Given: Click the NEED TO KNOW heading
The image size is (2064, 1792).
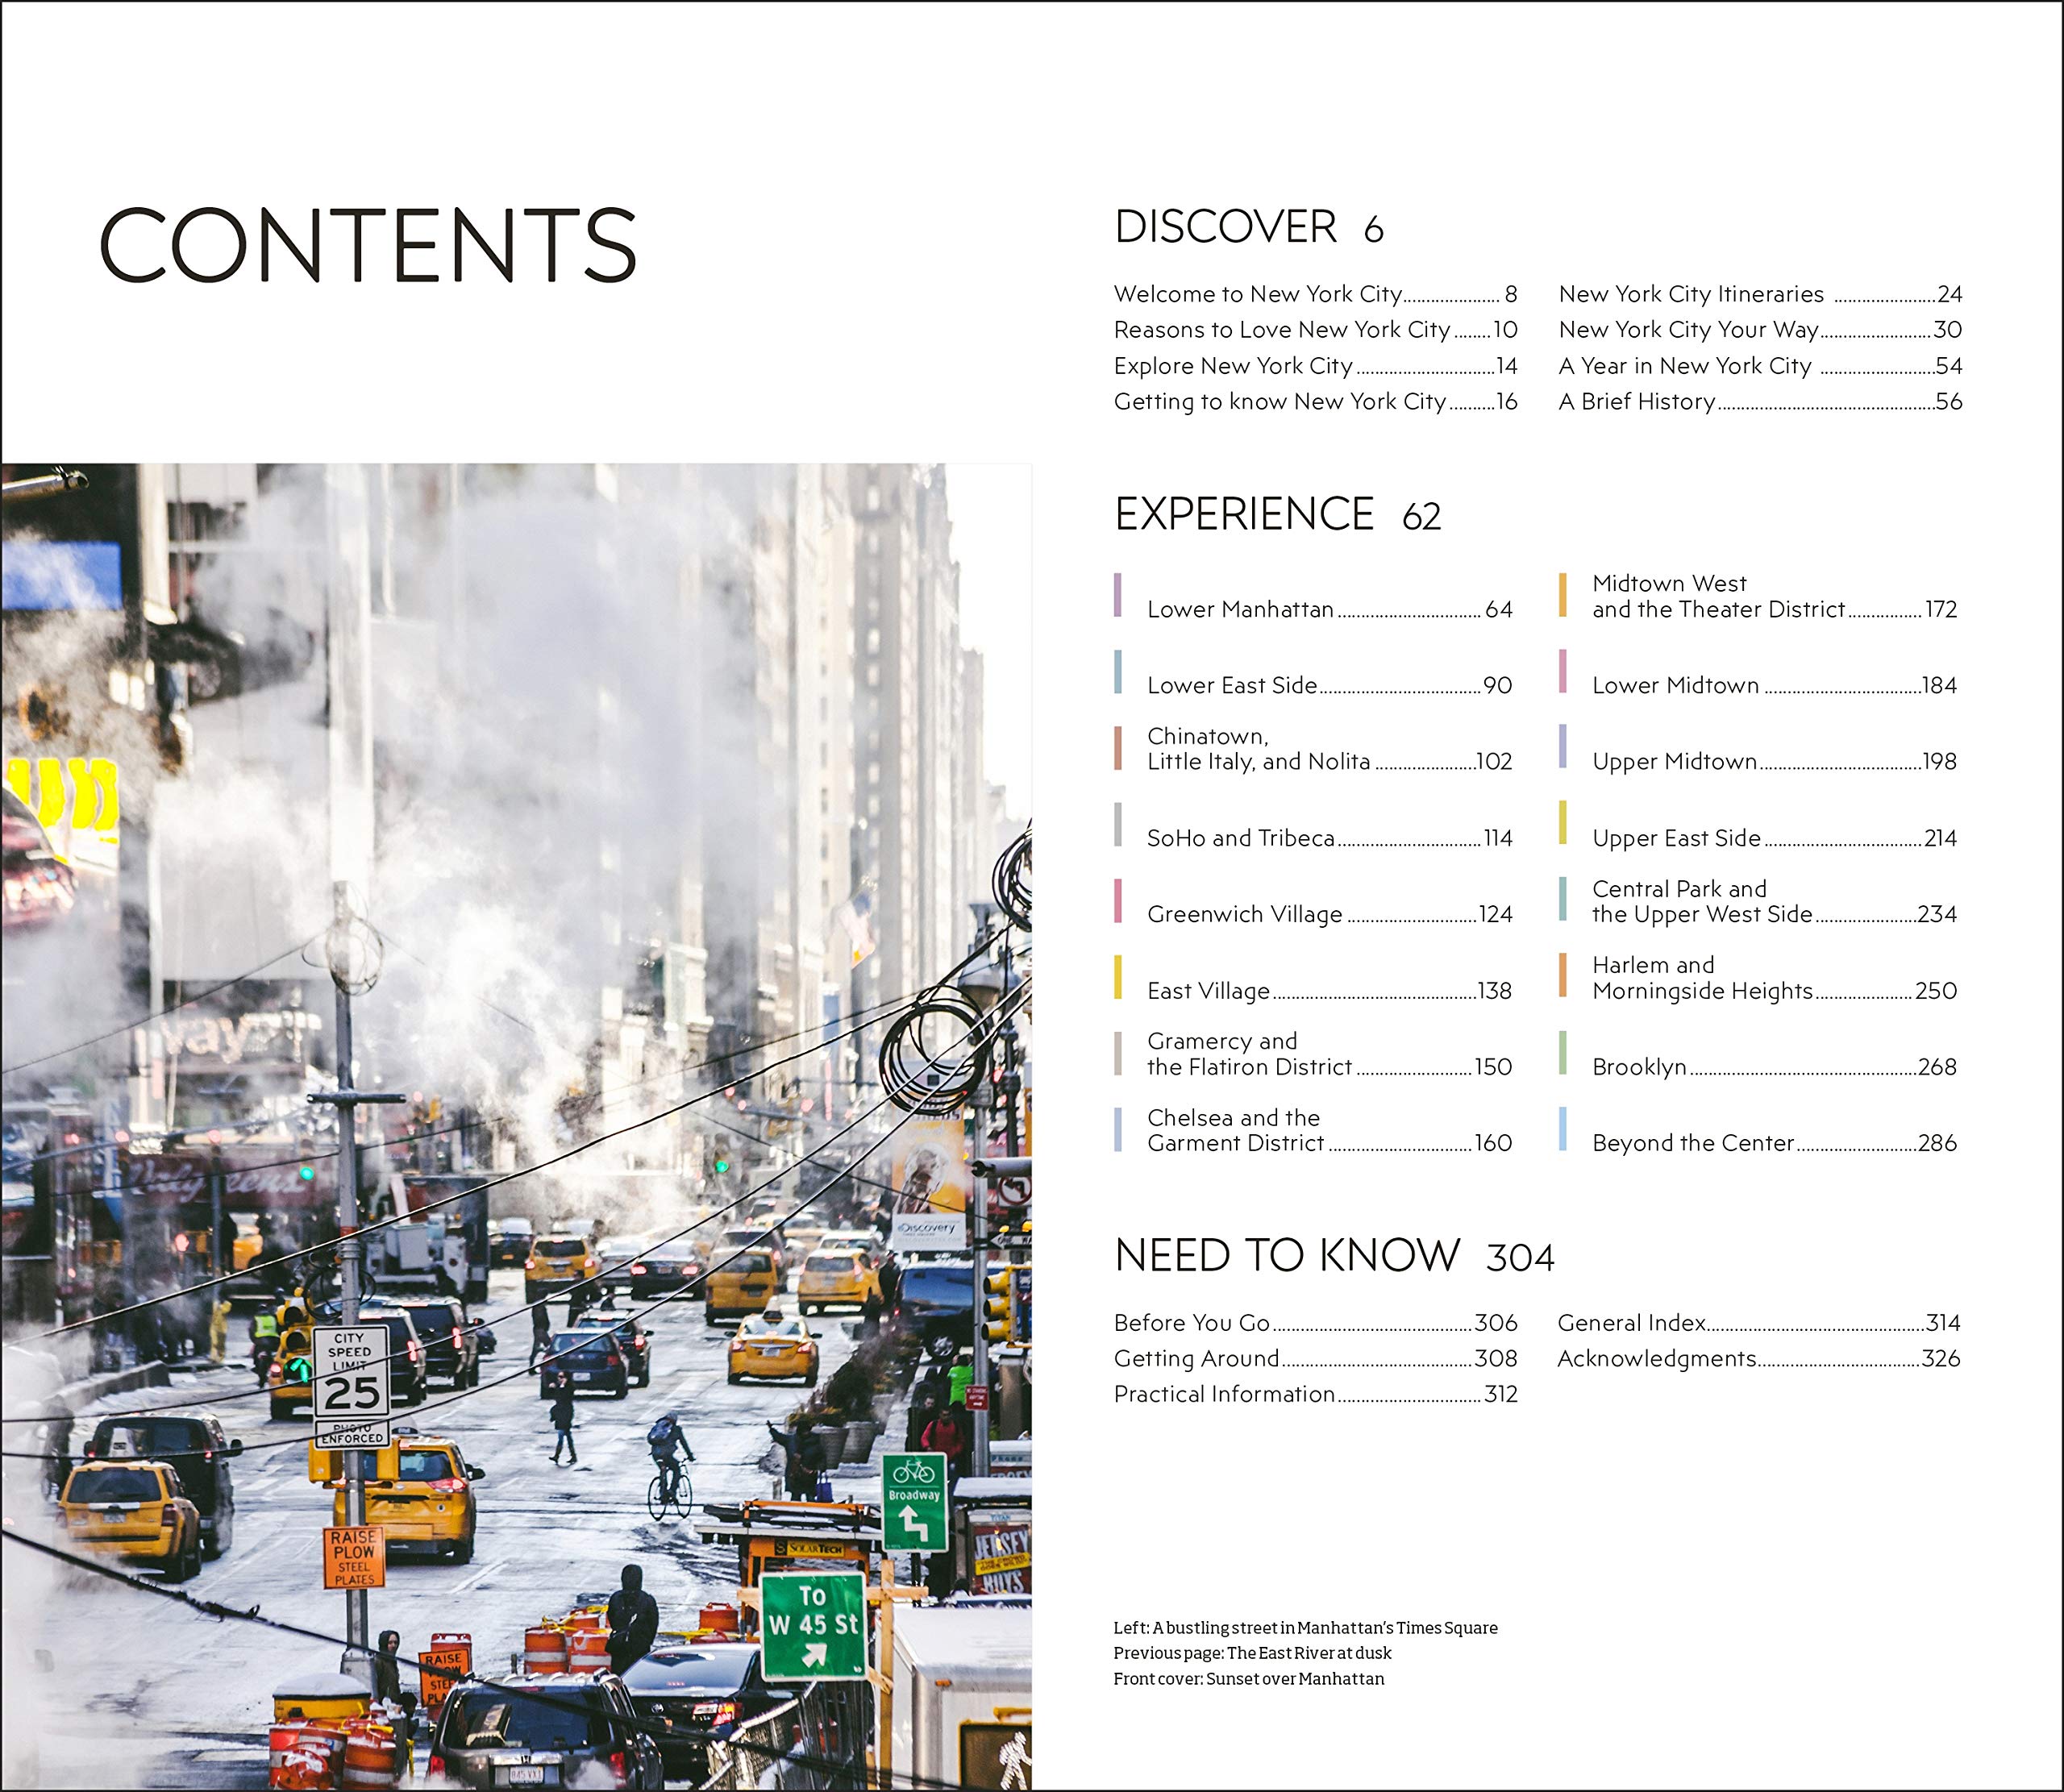Looking at the screenshot, I should click(1287, 1255).
